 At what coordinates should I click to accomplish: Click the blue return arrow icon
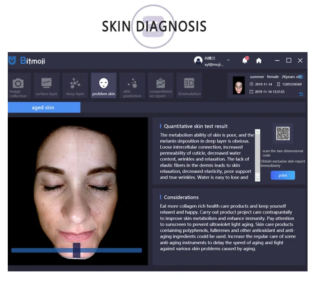click(x=301, y=94)
